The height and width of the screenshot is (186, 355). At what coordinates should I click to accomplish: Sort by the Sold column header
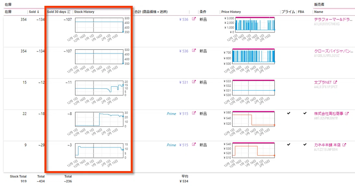pyautogui.click(x=32, y=12)
